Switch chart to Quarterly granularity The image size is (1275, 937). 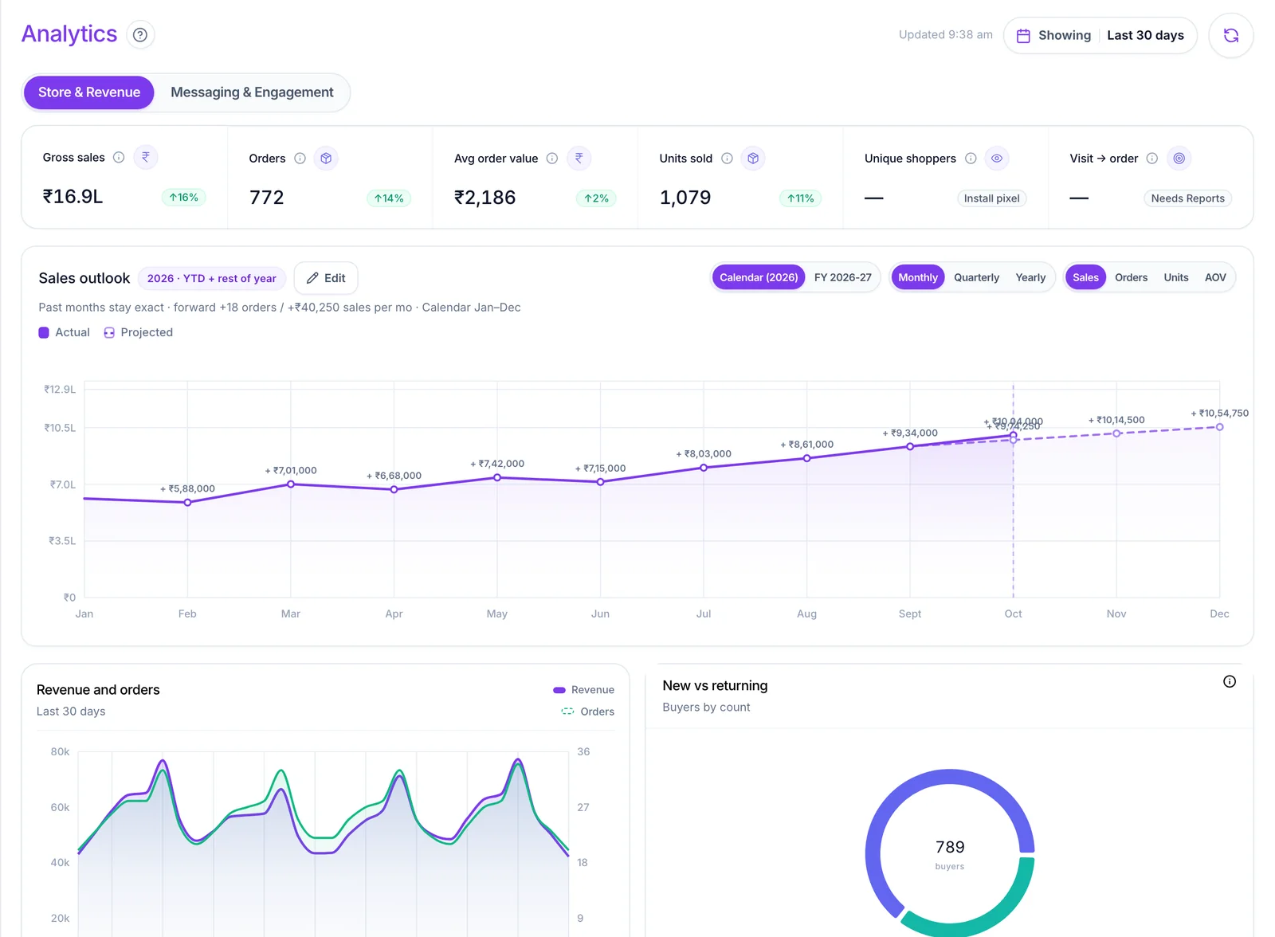pyautogui.click(x=976, y=277)
